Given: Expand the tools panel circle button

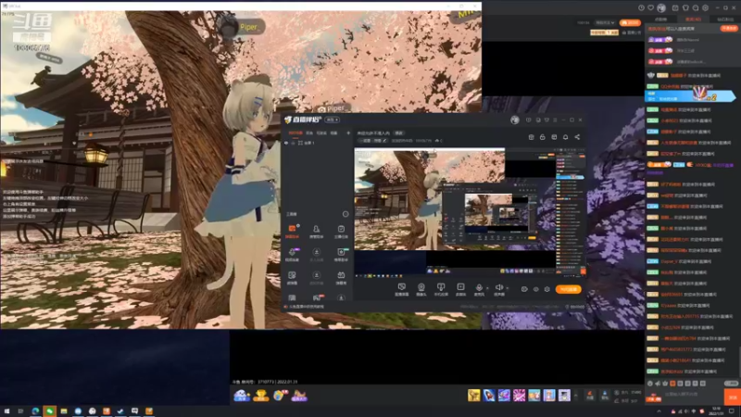Looking at the screenshot, I should pos(345,214).
